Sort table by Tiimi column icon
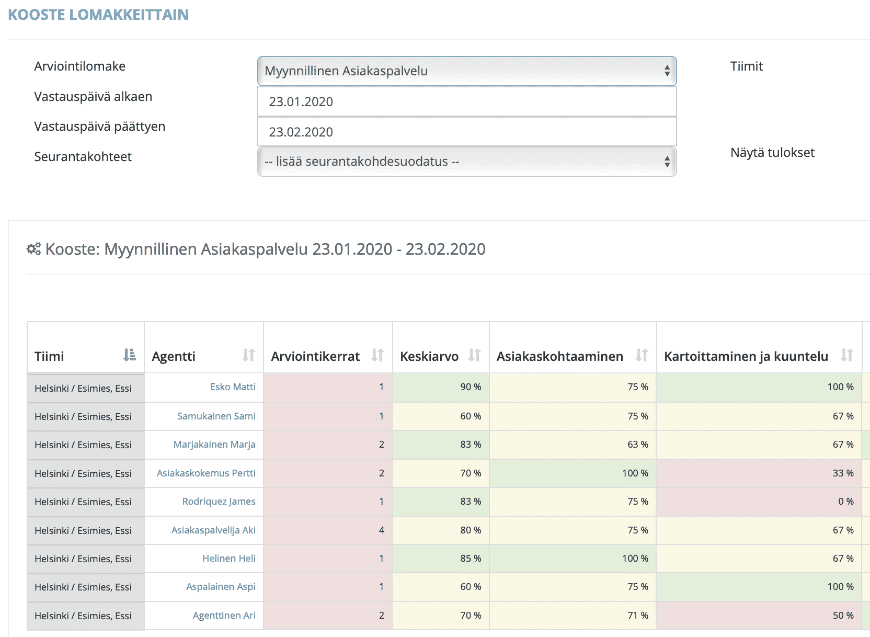The width and height of the screenshot is (870, 637). (129, 355)
